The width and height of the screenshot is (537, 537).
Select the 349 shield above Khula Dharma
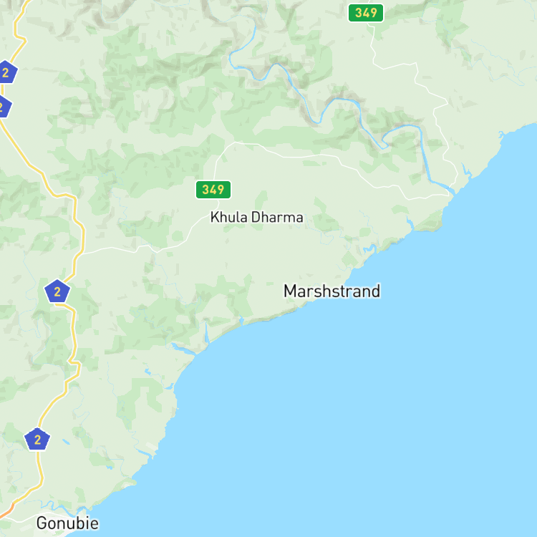click(x=213, y=190)
